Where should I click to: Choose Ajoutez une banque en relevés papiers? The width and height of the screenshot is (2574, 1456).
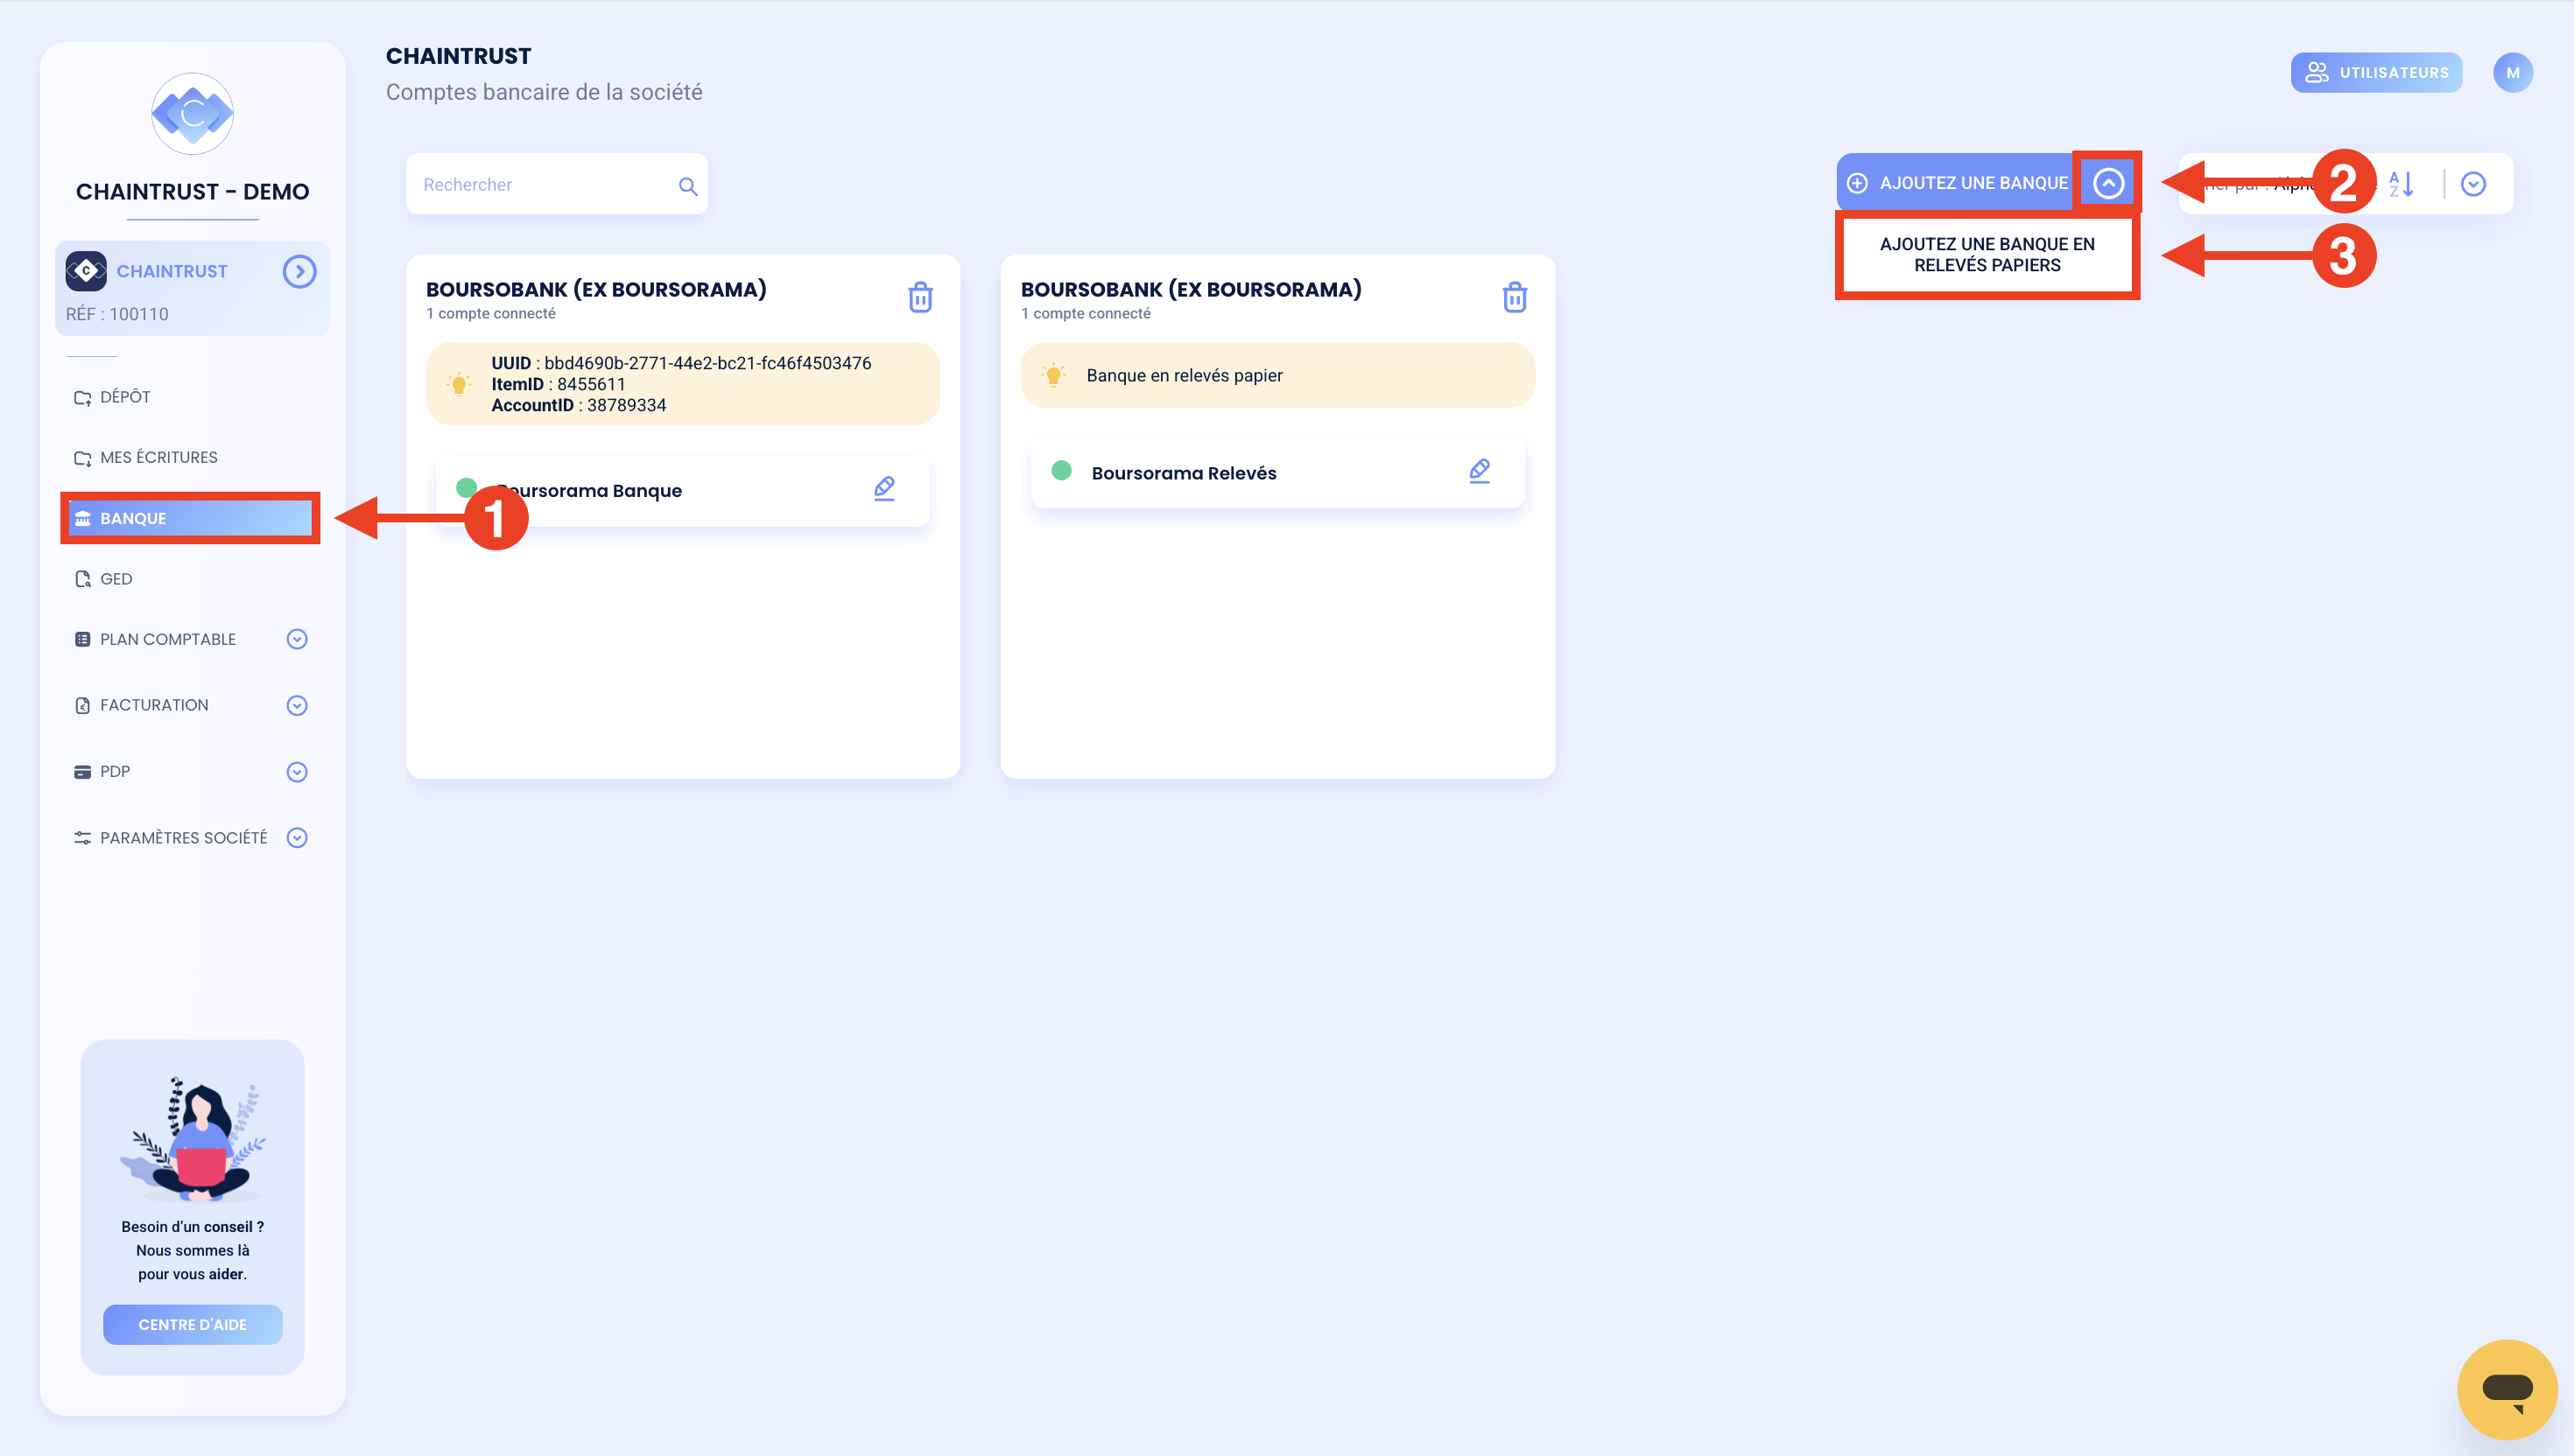(x=1987, y=255)
